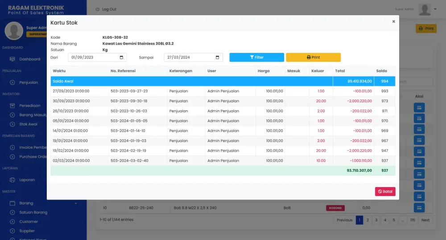The width and height of the screenshot is (446, 240).
Task: Go to page 115 in pagination
Action: pyautogui.click(x=413, y=220)
